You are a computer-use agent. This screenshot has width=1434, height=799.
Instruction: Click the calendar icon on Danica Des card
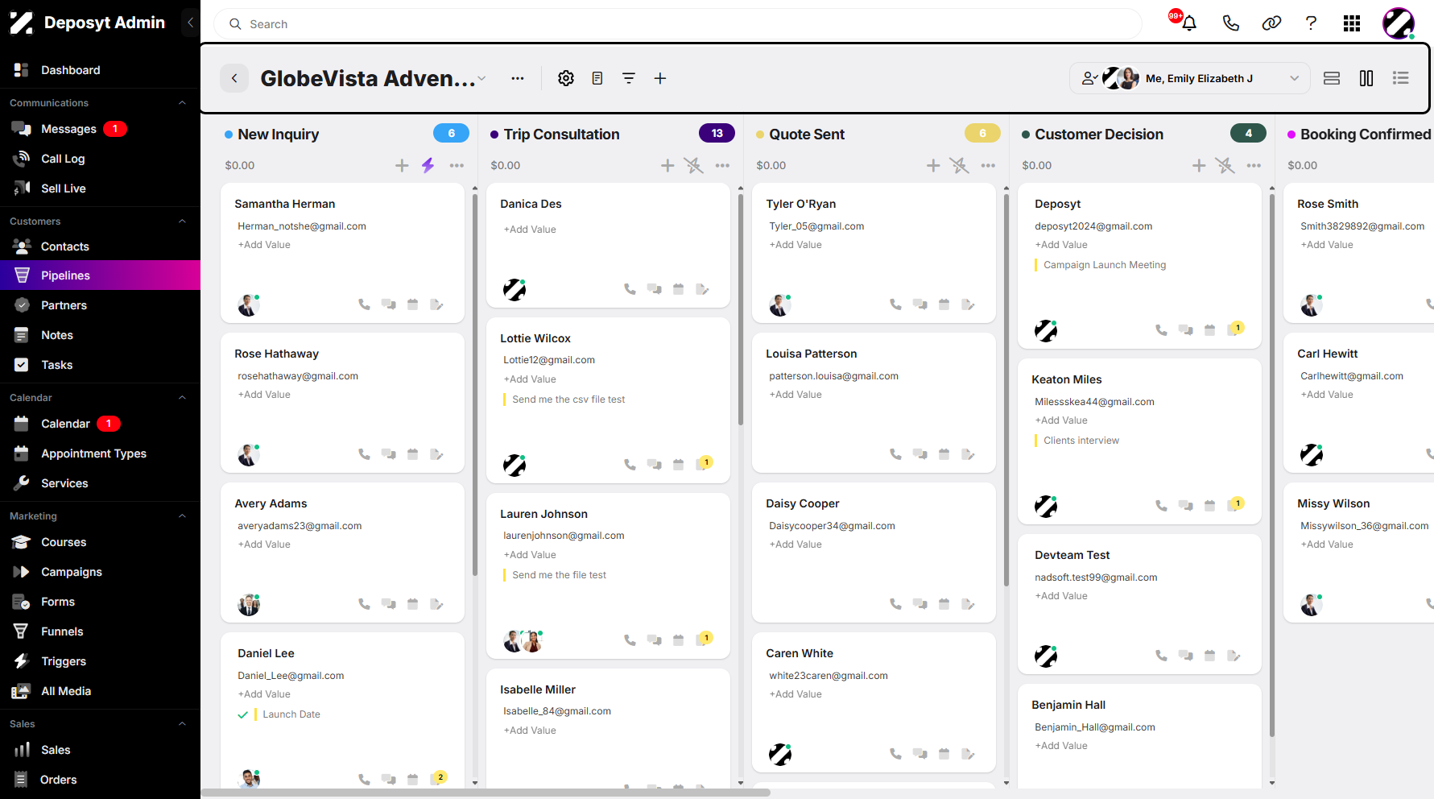(679, 289)
